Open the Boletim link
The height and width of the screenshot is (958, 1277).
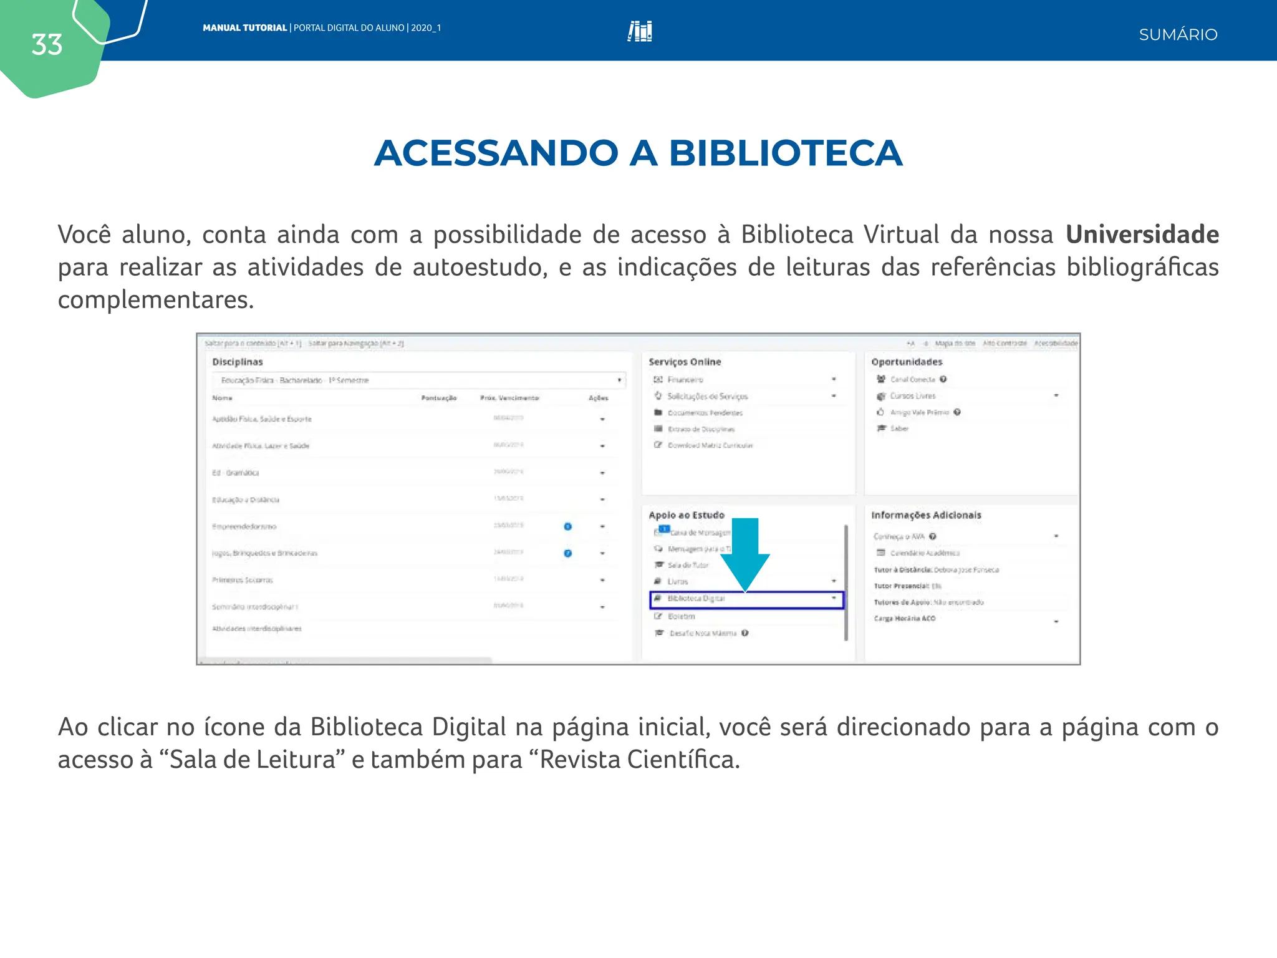681,616
